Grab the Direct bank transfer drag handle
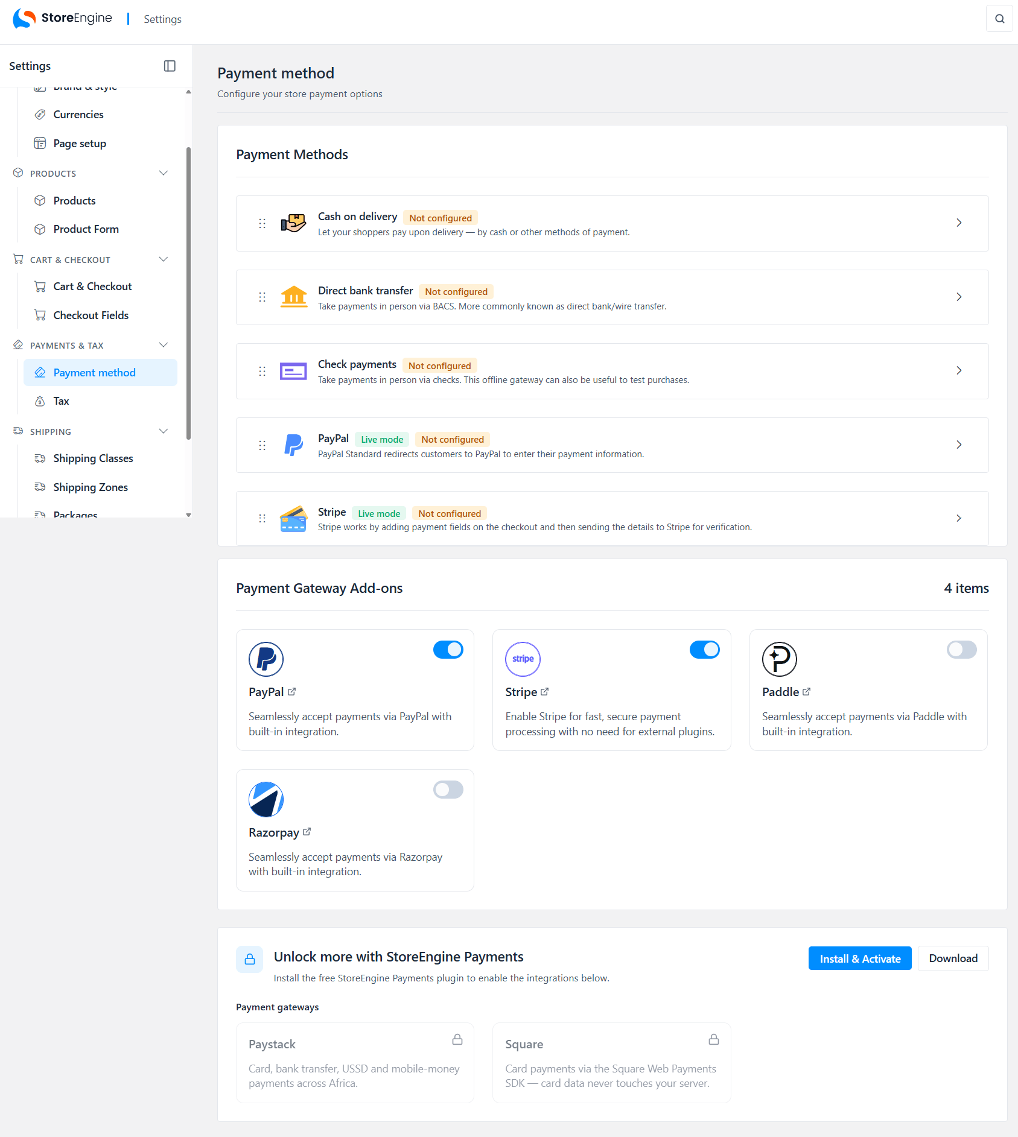The image size is (1018, 1137). (x=262, y=297)
